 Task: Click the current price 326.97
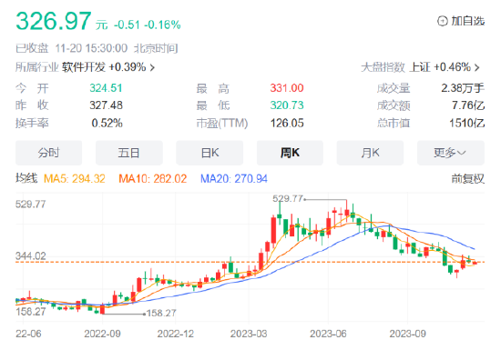[54, 21]
